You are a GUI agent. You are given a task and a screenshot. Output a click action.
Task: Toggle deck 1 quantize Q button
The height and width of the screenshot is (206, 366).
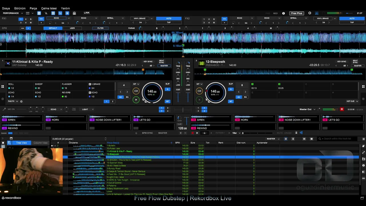[x=168, y=89]
